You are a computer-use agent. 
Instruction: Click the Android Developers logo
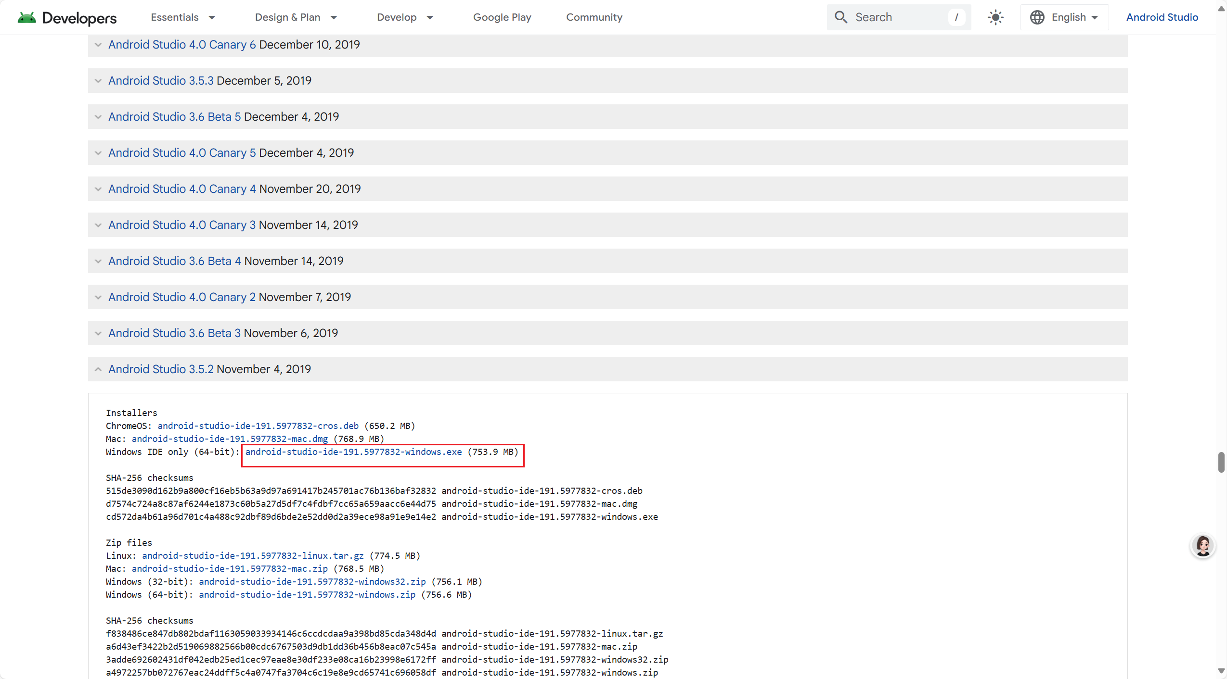pyautogui.click(x=67, y=18)
